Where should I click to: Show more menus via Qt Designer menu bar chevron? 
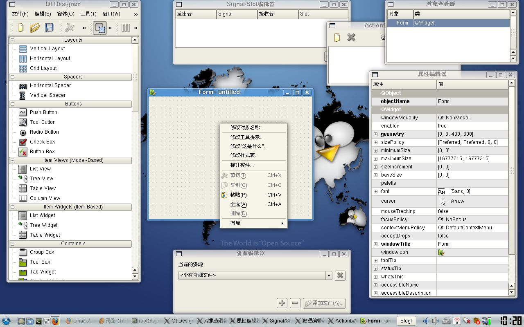pos(136,14)
